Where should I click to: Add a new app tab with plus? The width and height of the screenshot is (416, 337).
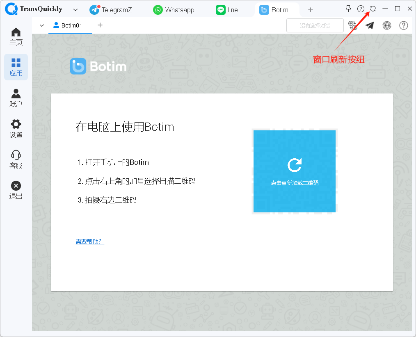point(311,10)
